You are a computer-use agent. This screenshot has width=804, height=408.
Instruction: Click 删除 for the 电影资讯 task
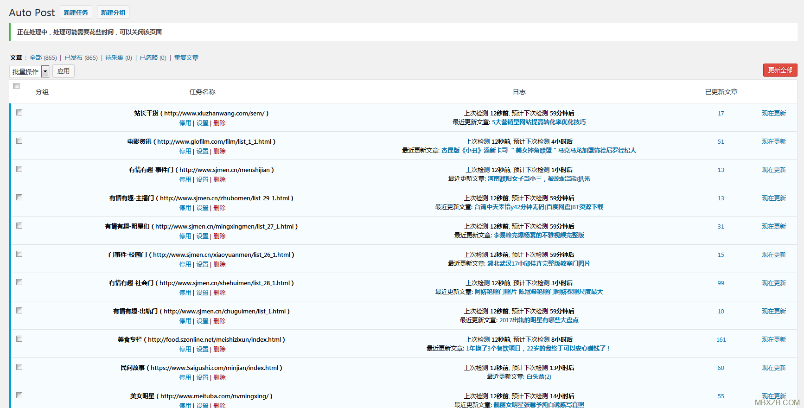click(219, 152)
